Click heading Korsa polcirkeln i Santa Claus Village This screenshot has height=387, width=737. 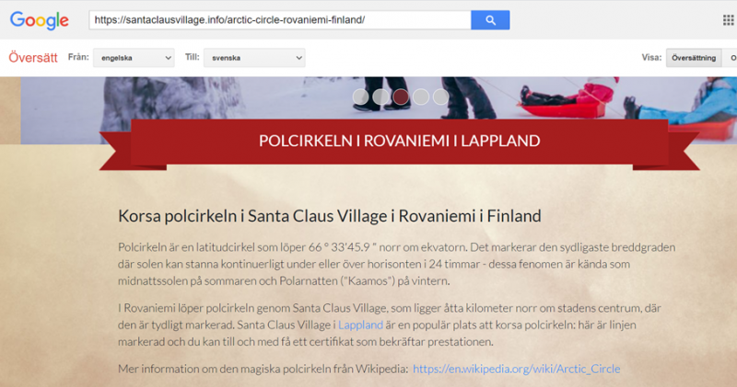(x=330, y=216)
